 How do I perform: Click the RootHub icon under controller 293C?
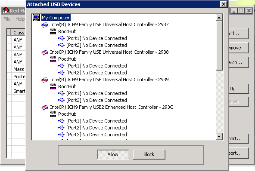click(x=53, y=114)
